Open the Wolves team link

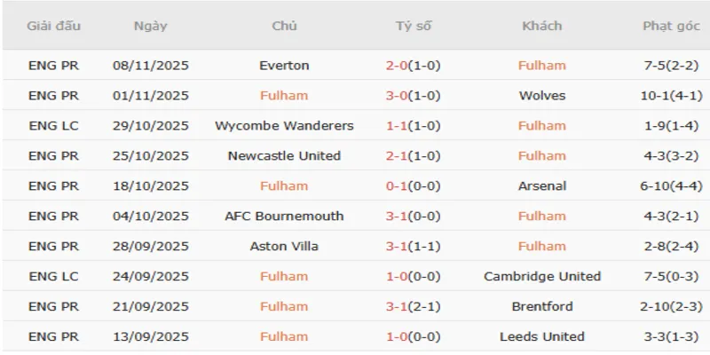coord(541,96)
